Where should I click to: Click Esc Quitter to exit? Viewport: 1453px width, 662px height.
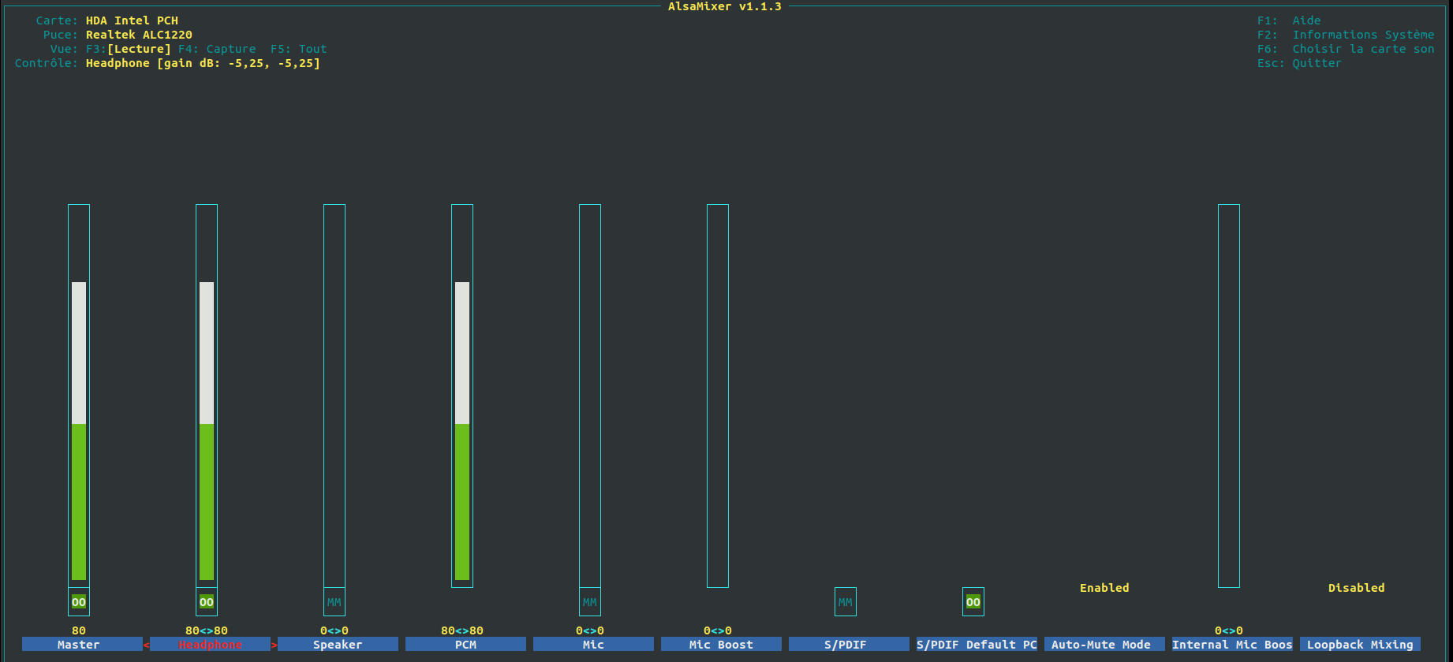[x=1299, y=63]
